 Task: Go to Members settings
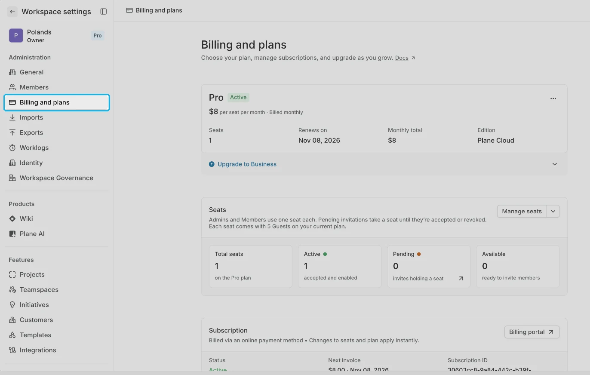(57, 87)
